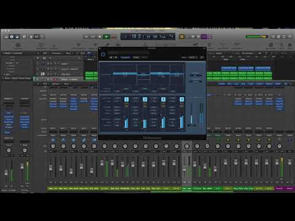Toggle the purple Count-in button
The image size is (295, 221).
point(204,37)
